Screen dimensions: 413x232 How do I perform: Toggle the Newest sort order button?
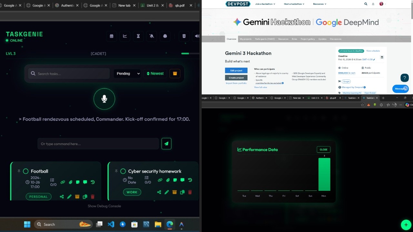coord(155,73)
